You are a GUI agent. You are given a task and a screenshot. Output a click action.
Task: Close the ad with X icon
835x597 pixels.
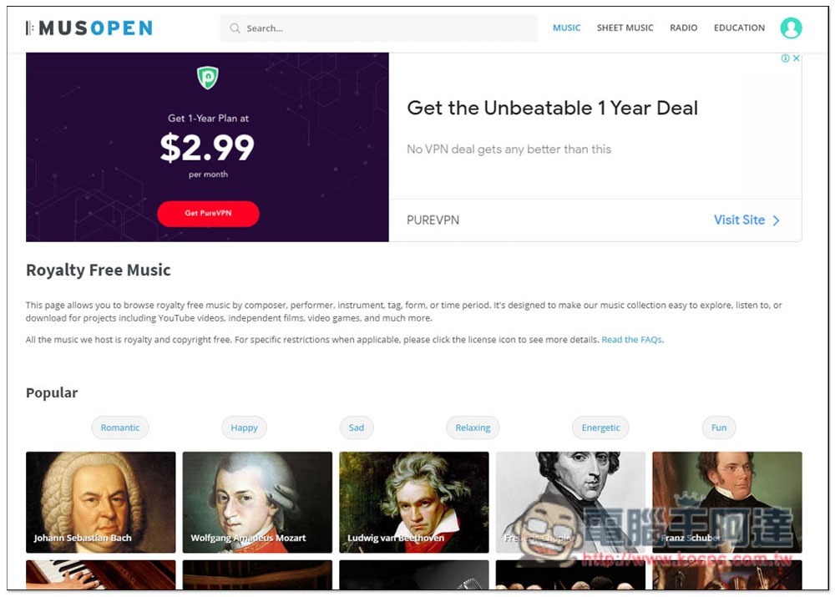[x=796, y=58]
